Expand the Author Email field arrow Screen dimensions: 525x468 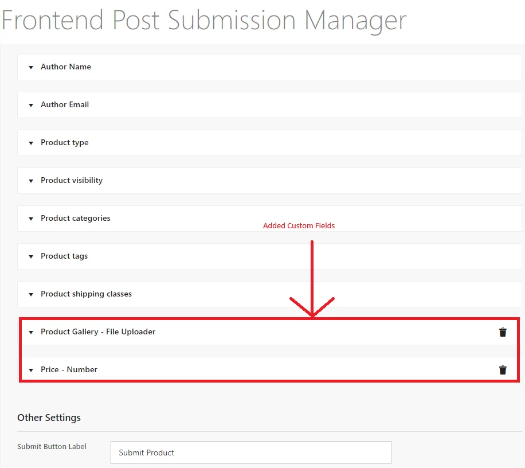(x=31, y=105)
